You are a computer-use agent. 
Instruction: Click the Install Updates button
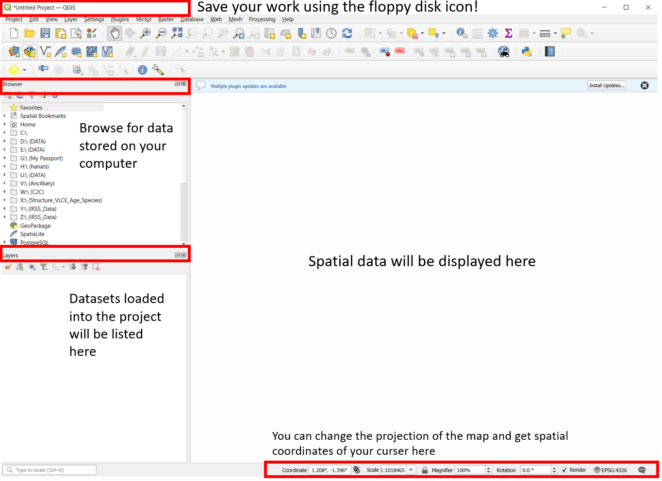click(606, 85)
